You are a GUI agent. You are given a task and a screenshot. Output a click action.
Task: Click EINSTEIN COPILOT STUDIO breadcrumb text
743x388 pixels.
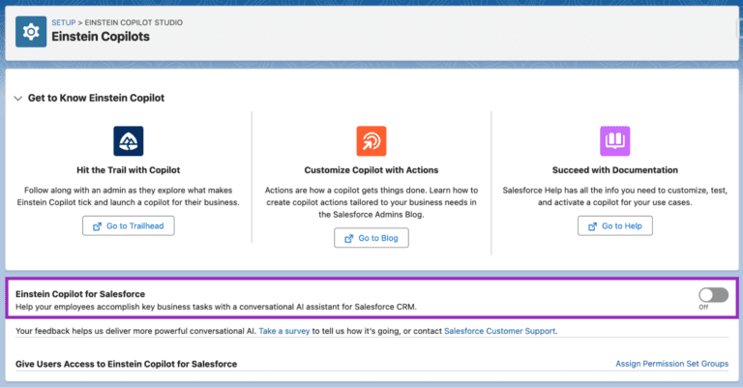coord(134,22)
